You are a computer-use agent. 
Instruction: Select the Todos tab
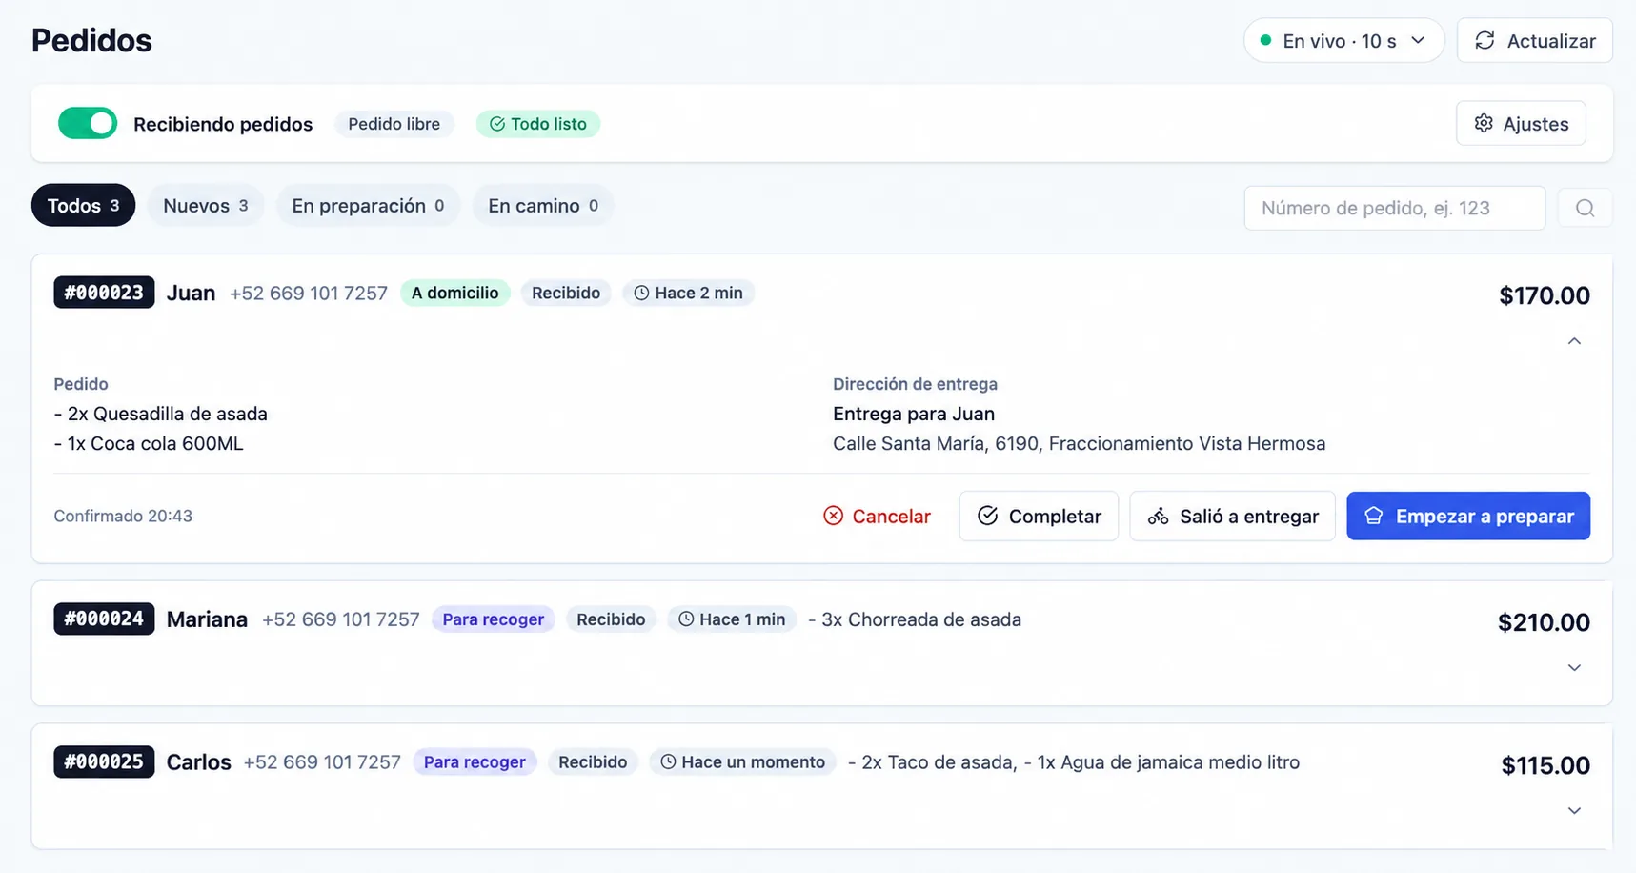[x=83, y=205]
